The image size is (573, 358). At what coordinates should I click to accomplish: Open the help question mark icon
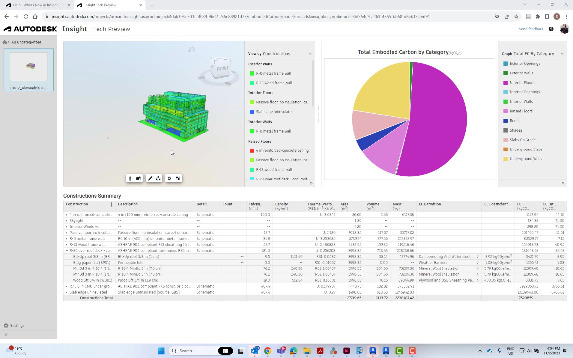551,29
